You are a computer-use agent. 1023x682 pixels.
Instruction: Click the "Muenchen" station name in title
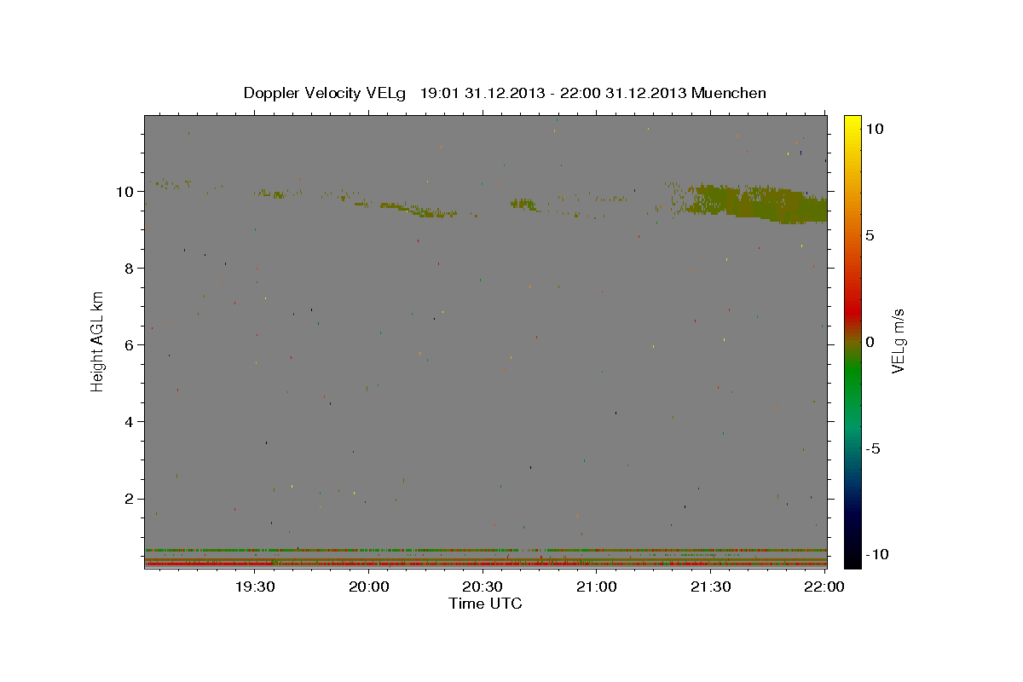click(x=729, y=93)
